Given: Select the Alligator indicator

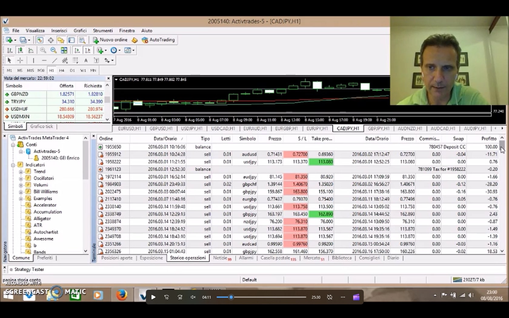Looking at the screenshot, I should 42,219.
